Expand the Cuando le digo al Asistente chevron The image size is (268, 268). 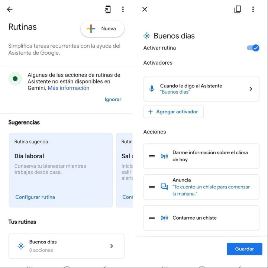point(251,89)
